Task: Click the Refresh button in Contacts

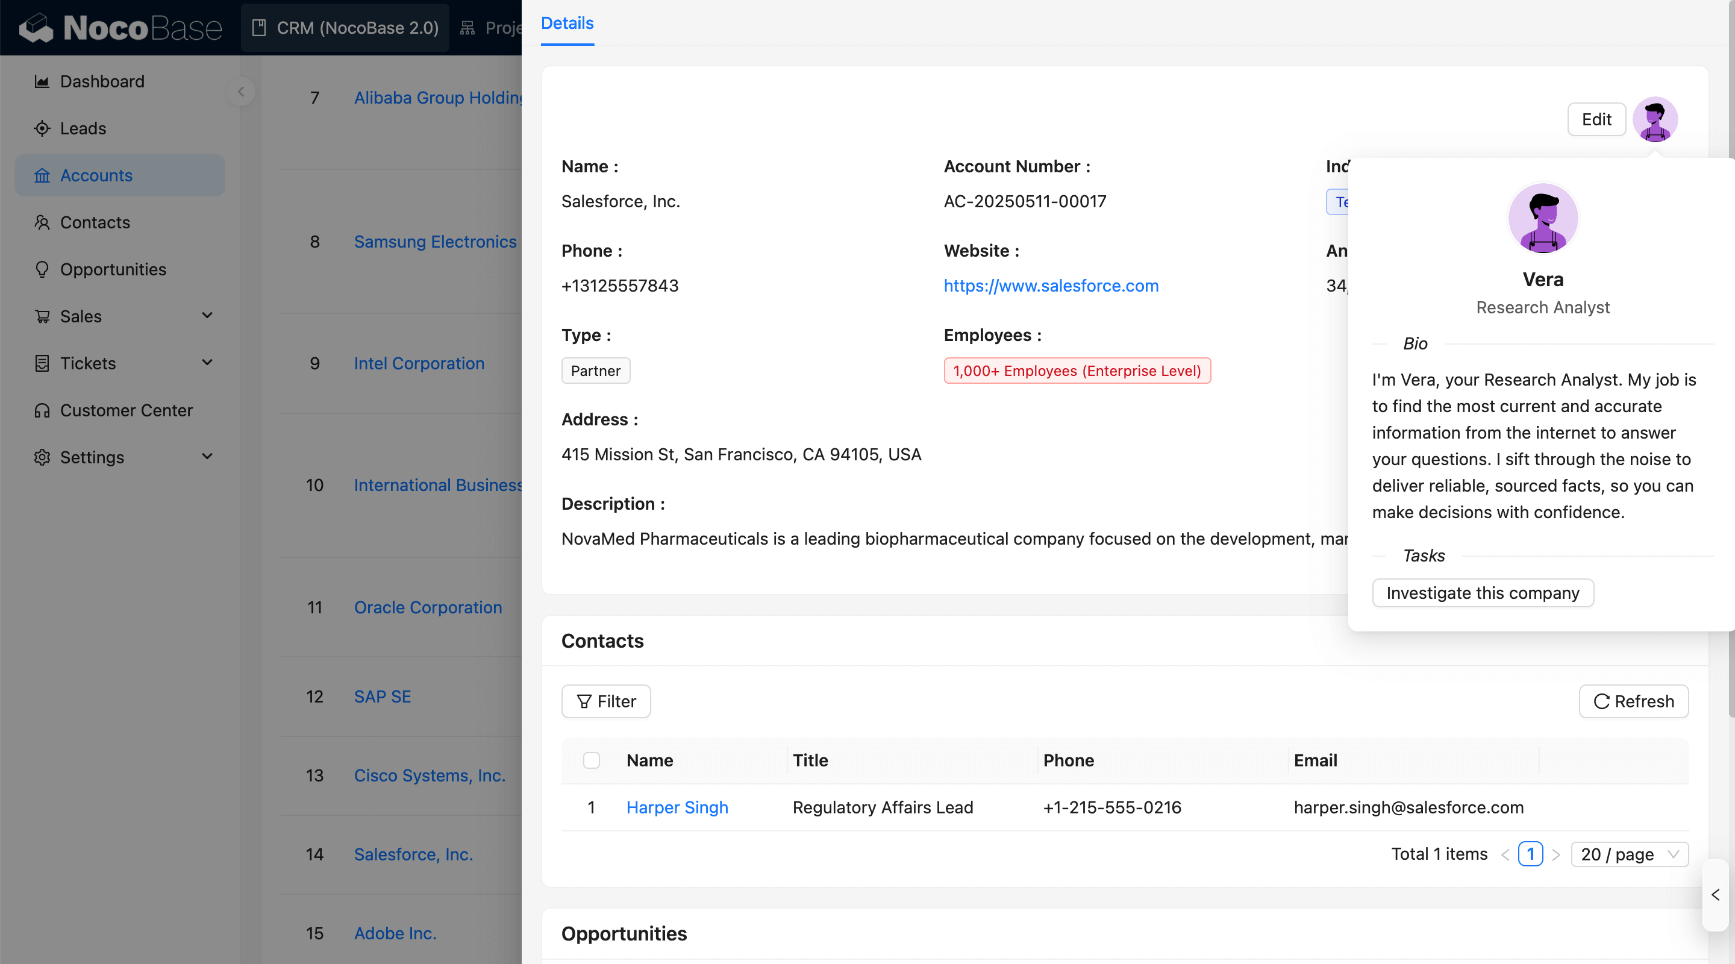Action: (x=1633, y=701)
